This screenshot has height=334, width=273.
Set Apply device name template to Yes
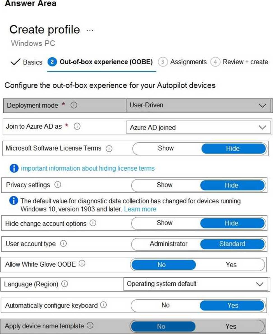(x=231, y=326)
